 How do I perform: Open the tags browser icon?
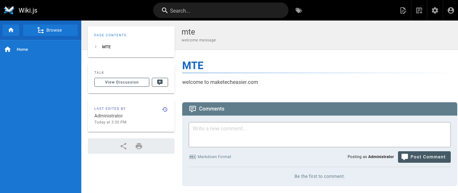pyautogui.click(x=299, y=10)
